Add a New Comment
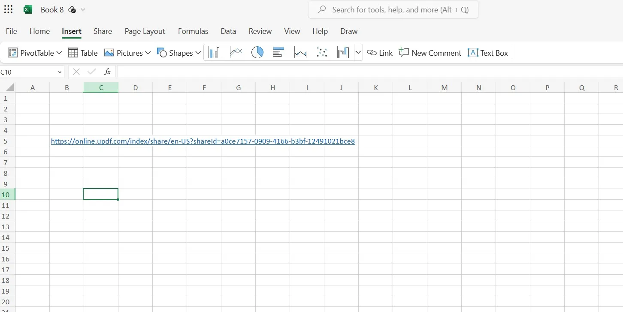The width and height of the screenshot is (623, 312). click(x=430, y=53)
